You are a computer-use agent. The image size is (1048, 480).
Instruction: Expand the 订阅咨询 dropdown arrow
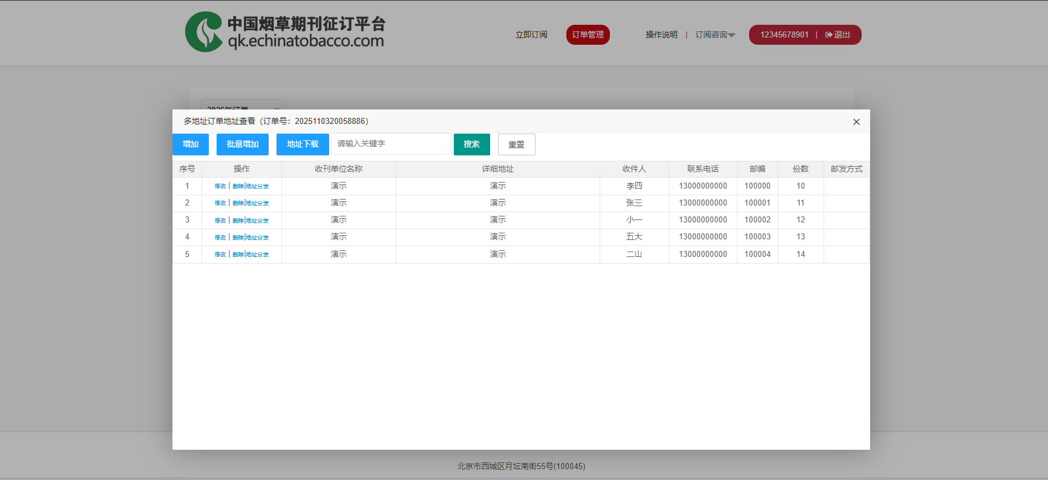732,35
